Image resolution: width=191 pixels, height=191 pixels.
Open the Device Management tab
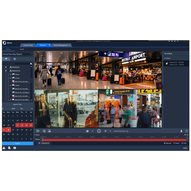pos(60,45)
